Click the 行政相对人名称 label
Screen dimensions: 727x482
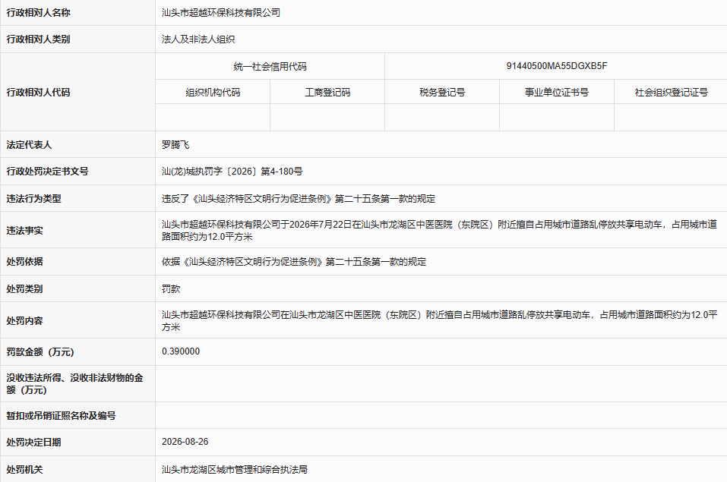click(x=38, y=12)
